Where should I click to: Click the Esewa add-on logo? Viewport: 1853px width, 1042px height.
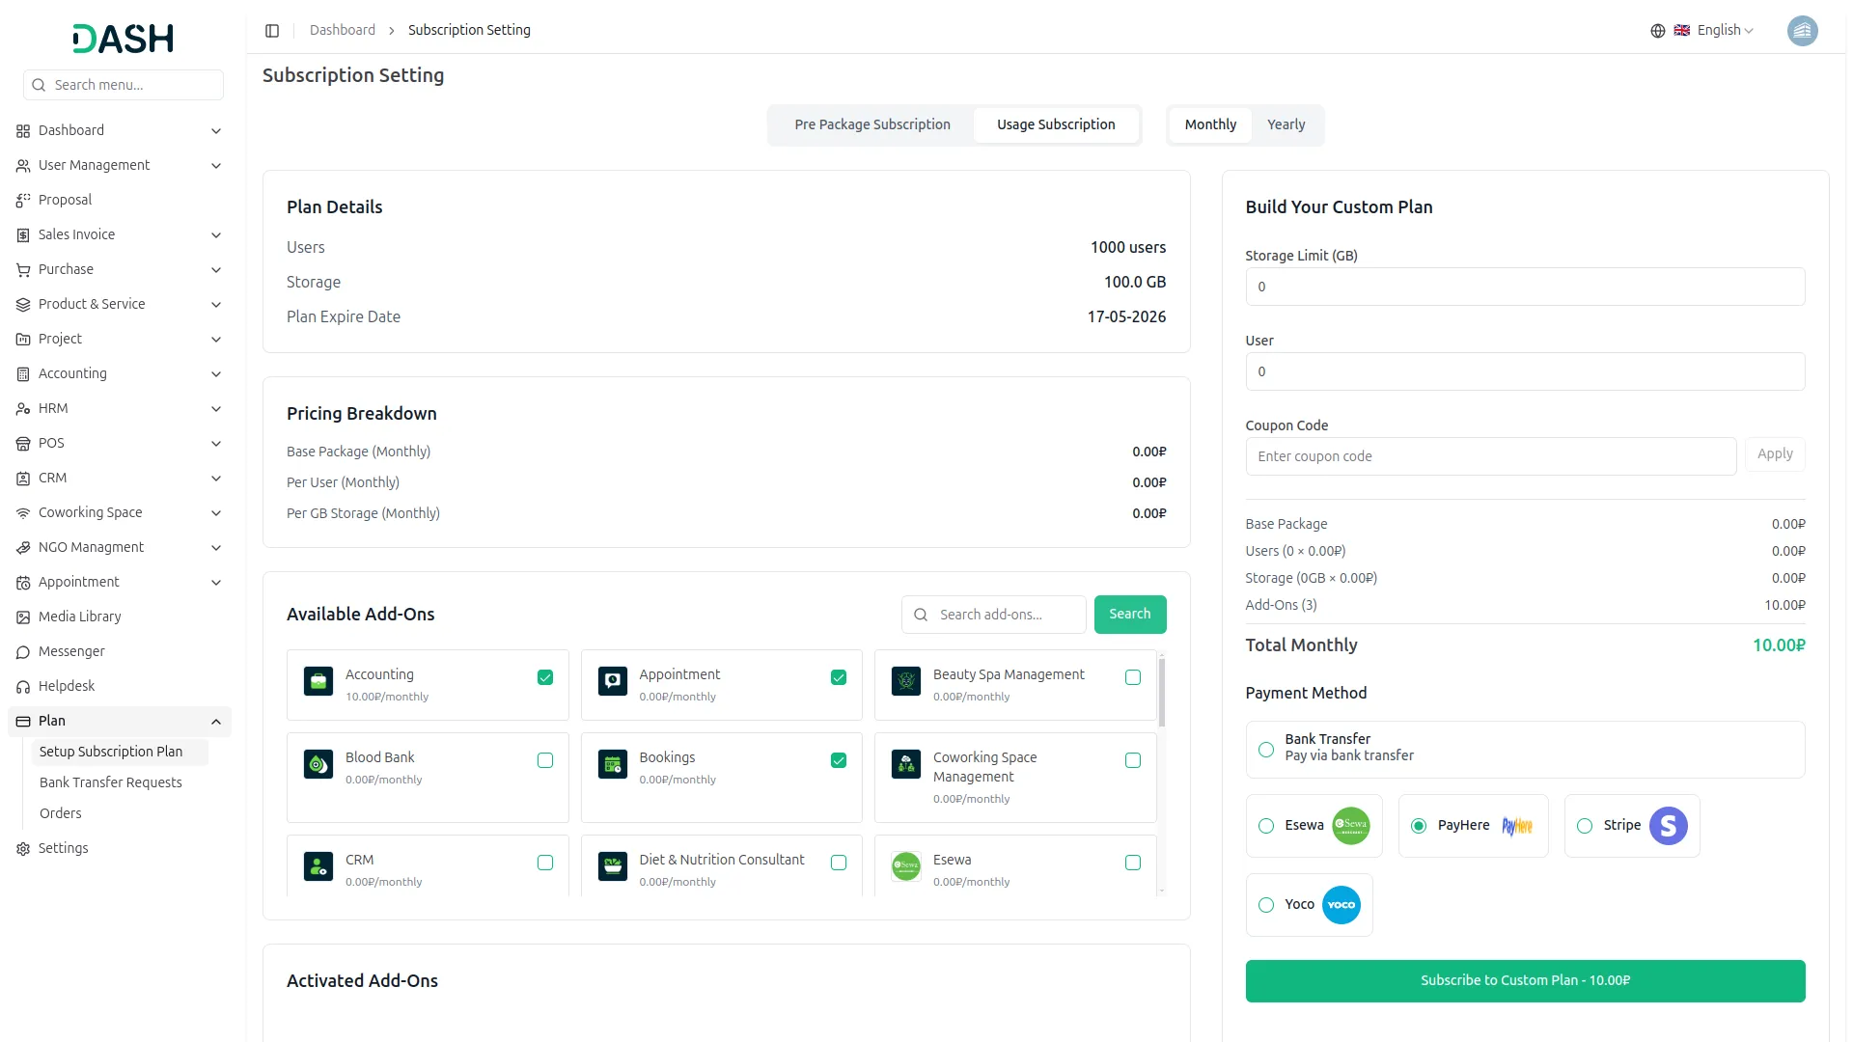tap(906, 866)
